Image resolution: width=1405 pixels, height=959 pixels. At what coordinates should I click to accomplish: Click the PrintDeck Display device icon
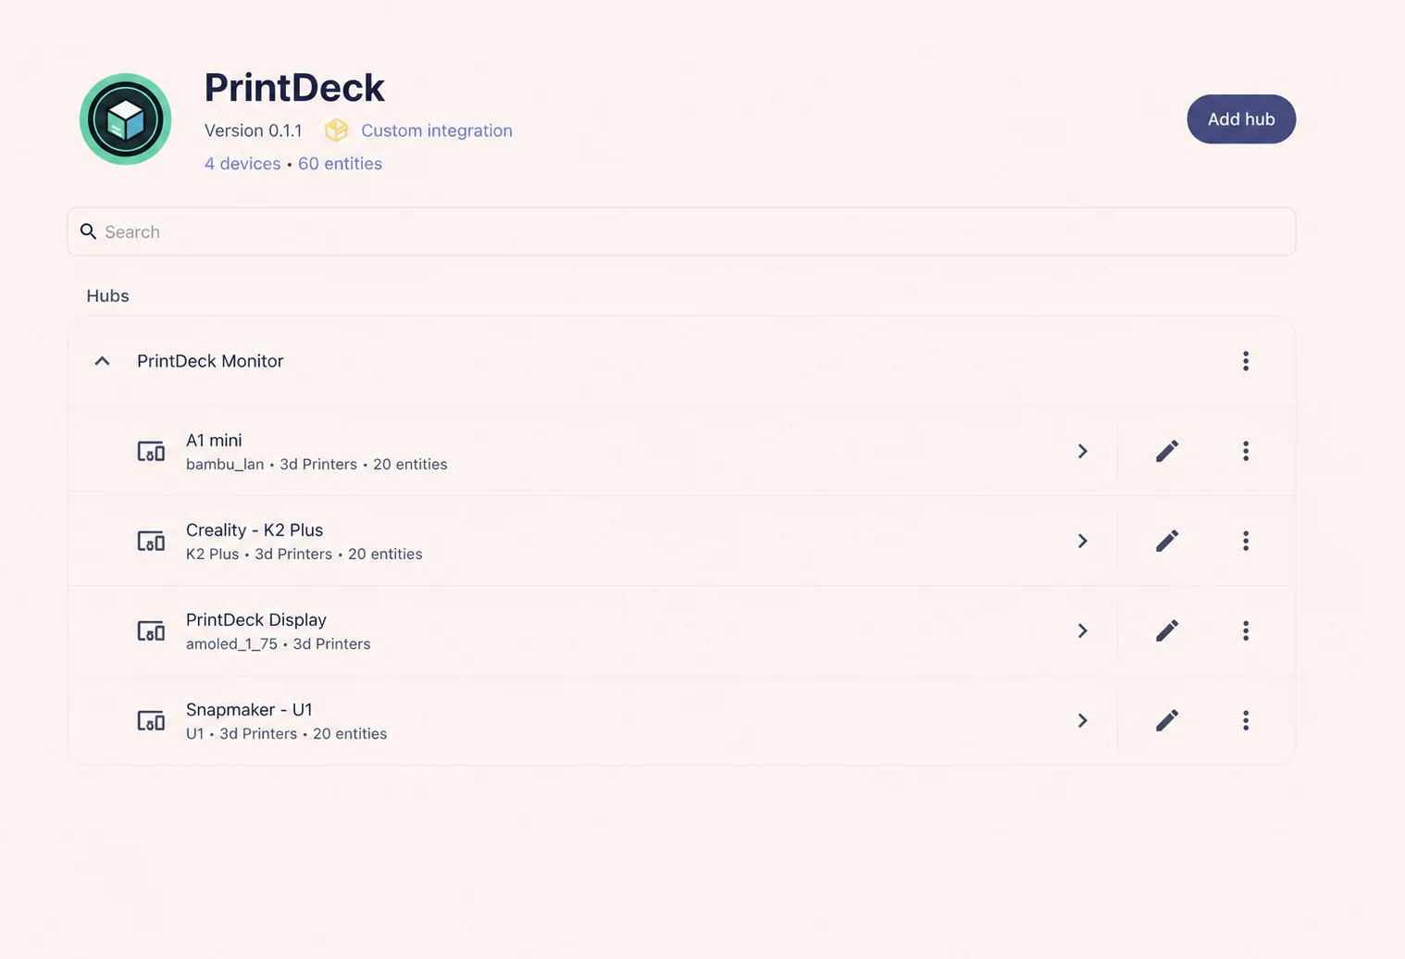click(151, 631)
